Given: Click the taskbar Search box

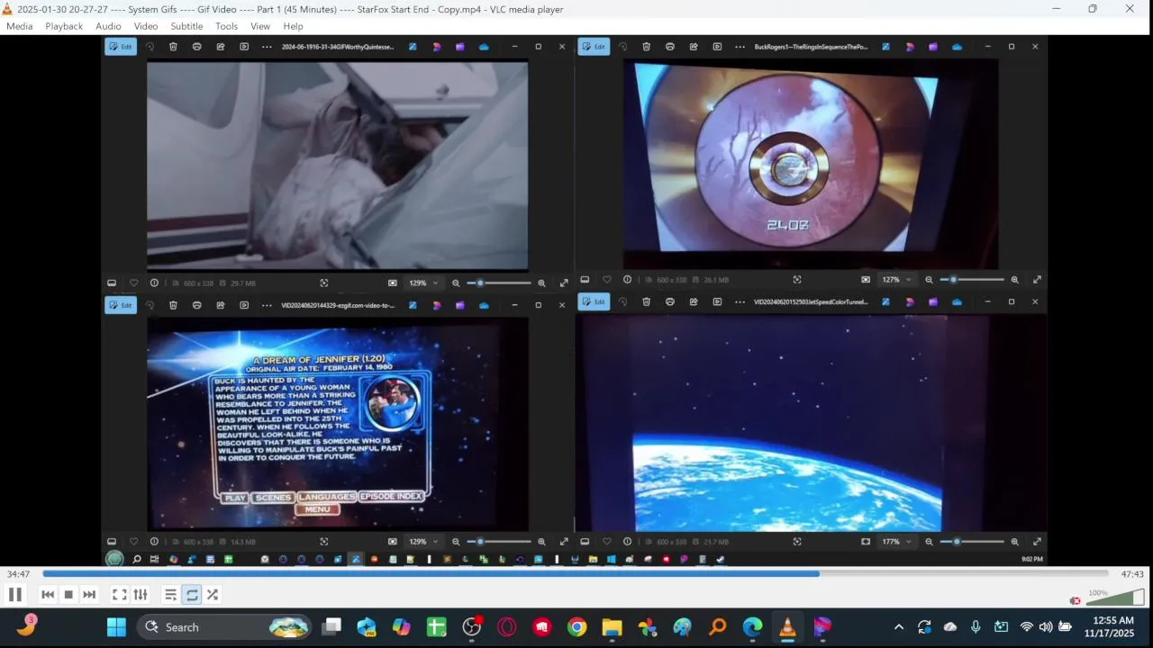Looking at the screenshot, I should [x=224, y=627].
